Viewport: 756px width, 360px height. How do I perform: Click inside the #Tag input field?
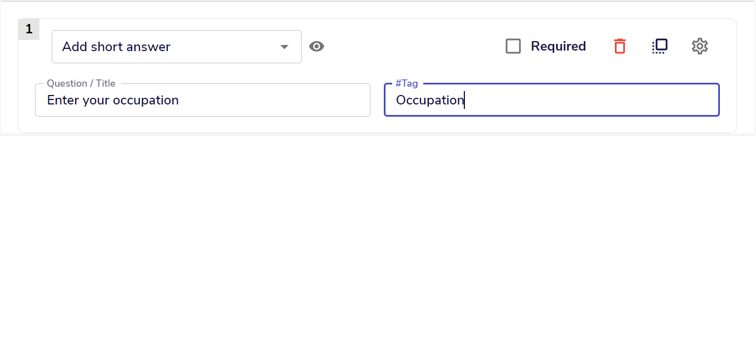[x=552, y=100]
